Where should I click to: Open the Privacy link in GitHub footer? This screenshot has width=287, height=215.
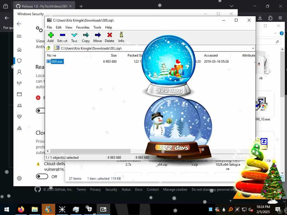click(x=96, y=190)
